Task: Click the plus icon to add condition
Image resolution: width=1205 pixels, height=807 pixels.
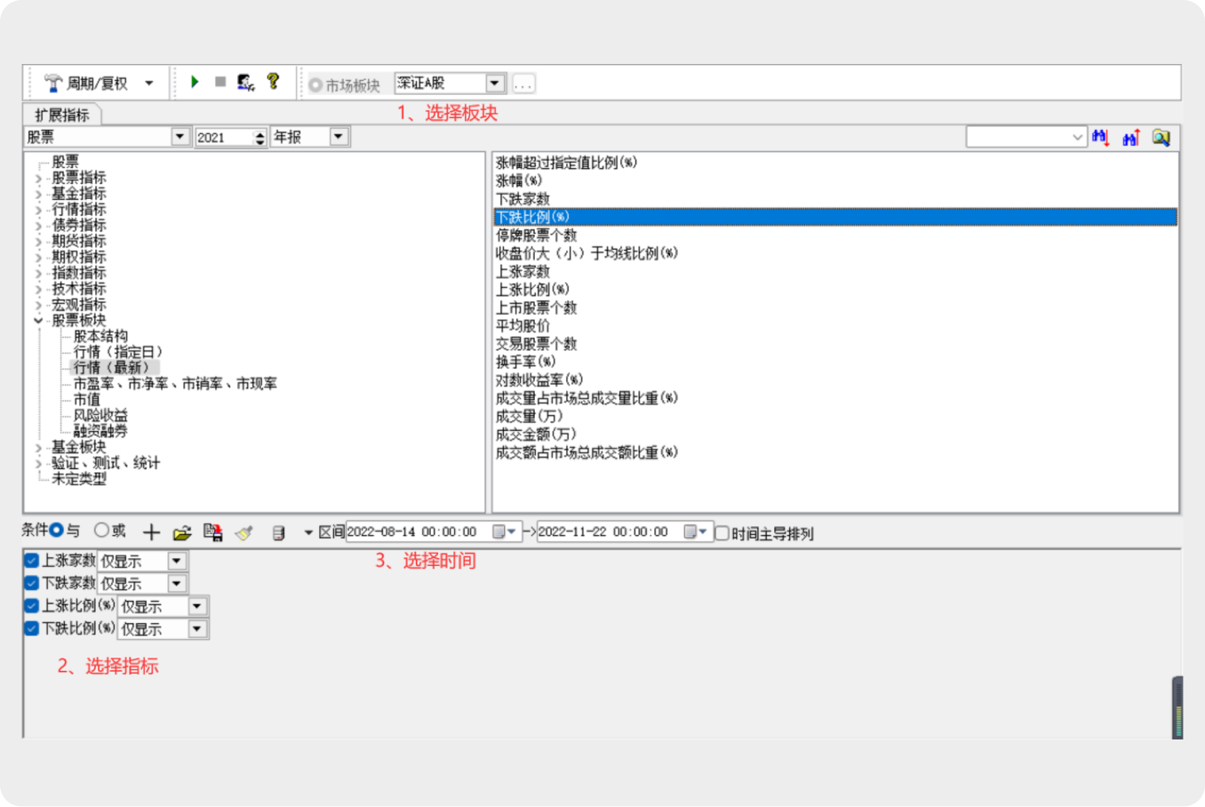Action: [151, 532]
